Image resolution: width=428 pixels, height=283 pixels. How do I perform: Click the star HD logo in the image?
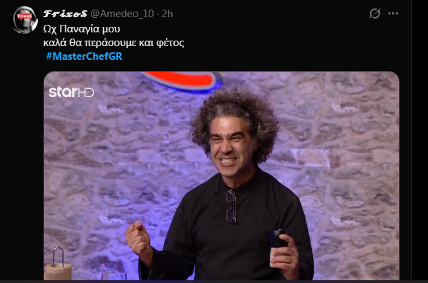pyautogui.click(x=72, y=92)
